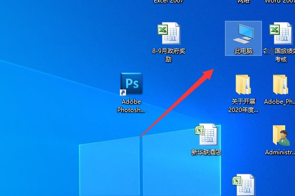The width and height of the screenshot is (295, 196).
Task: Select the 此电脑 (This PC) desktop icon
Action: [243, 38]
